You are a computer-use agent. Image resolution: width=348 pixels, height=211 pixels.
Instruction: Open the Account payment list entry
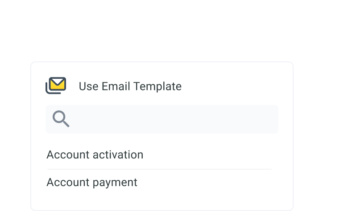click(92, 183)
